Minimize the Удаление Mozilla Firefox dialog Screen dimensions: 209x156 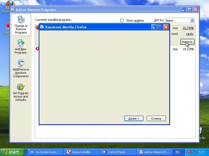(154, 27)
